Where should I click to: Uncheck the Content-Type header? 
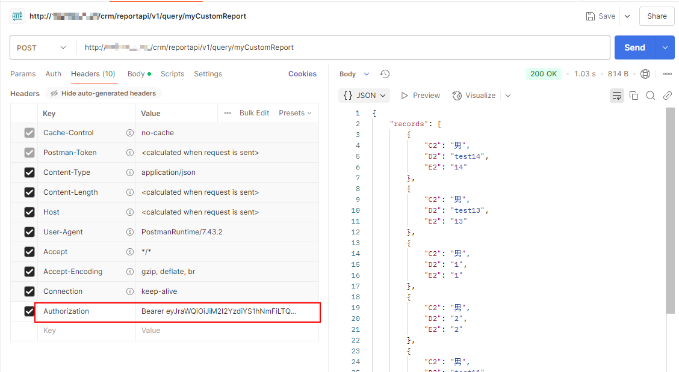pyautogui.click(x=29, y=172)
